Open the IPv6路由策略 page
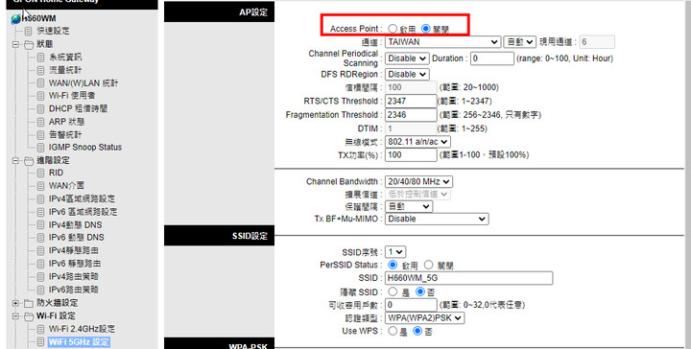Viewport: 691px width, 349px height. click(x=74, y=290)
